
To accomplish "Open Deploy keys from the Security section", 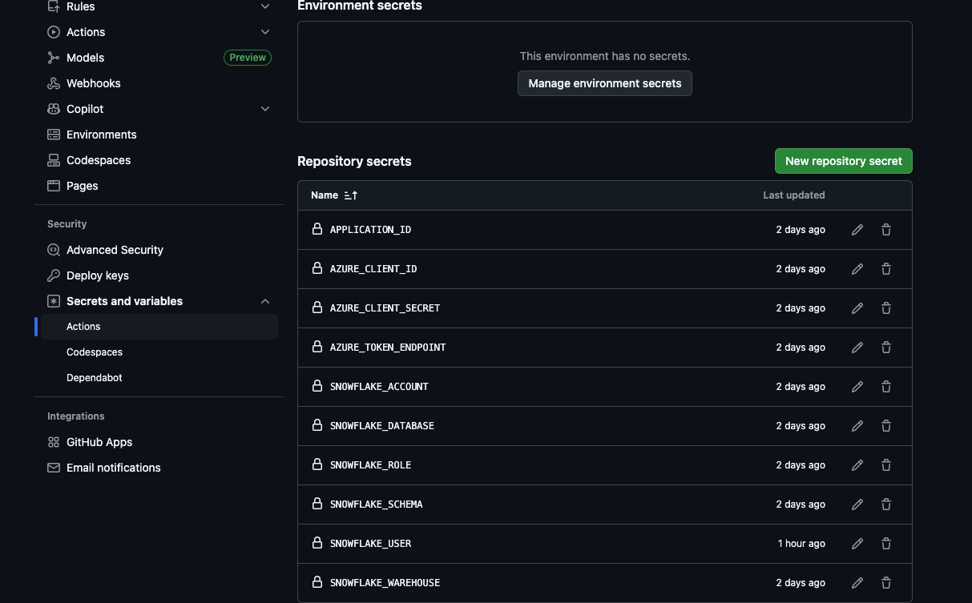I will [97, 275].
